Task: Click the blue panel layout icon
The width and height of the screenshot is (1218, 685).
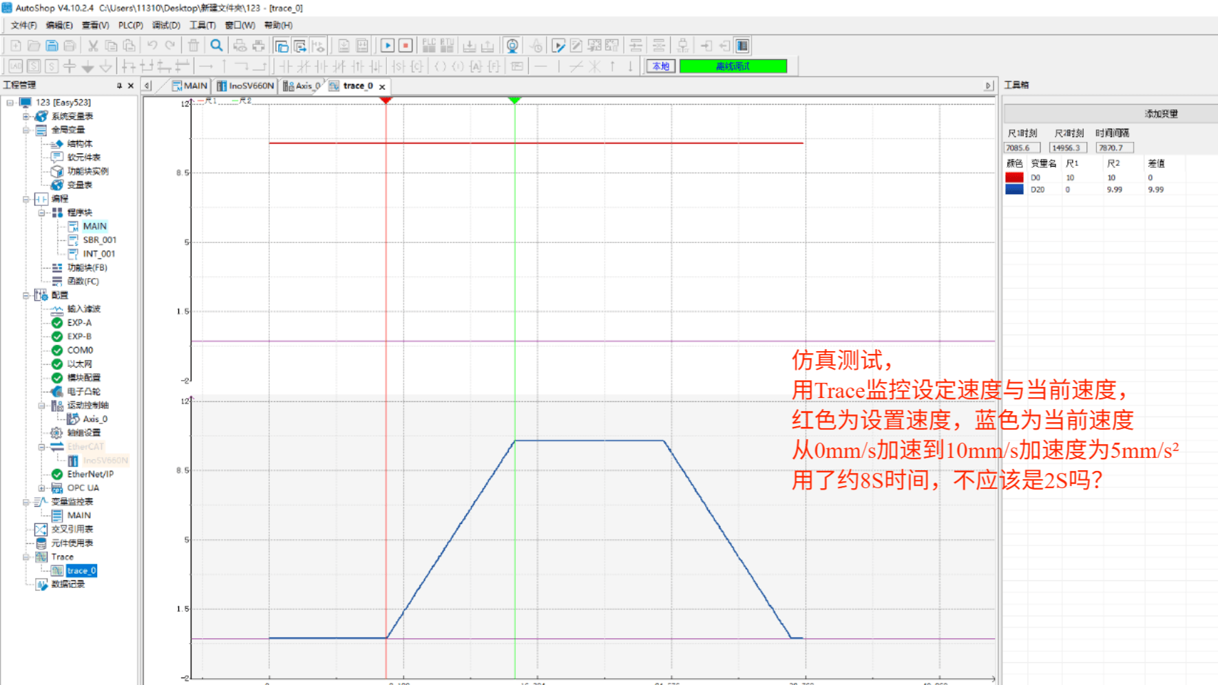Action: (x=742, y=46)
